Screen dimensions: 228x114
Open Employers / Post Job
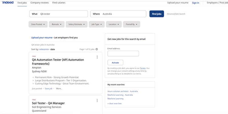[x=217, y=3]
